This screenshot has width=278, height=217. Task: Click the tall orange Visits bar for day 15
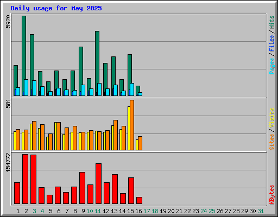pos(132,125)
